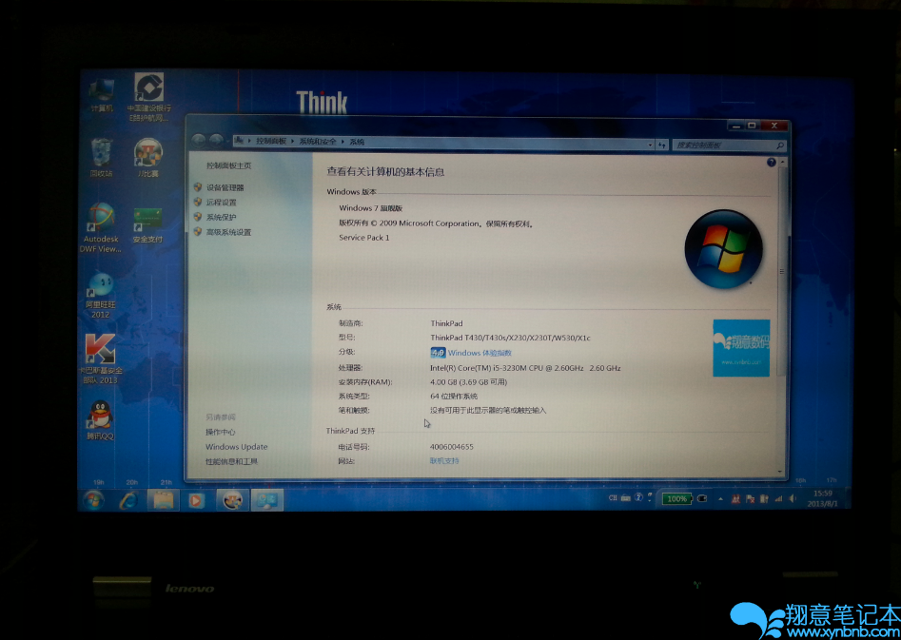
Task: Click the 100% battery gauge
Action: 676,498
